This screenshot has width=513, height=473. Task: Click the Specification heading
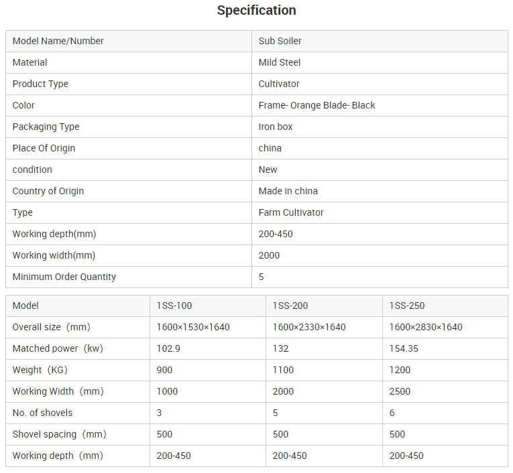tap(256, 11)
